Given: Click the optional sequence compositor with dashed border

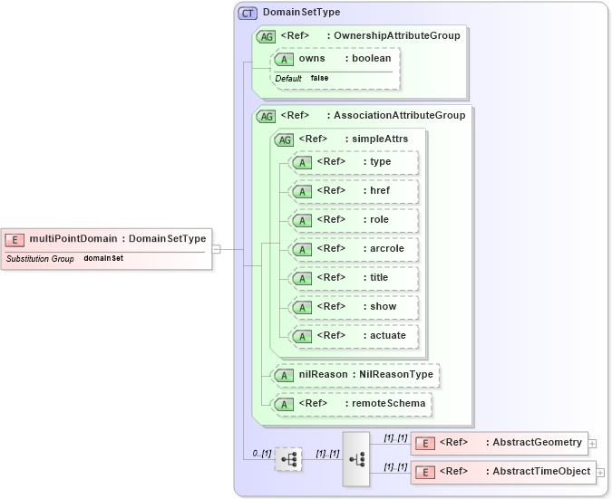Looking at the screenshot, I should 288,459.
